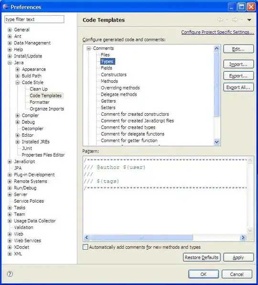Screen dimensions: 258x285
Task: Expand the JavaScript tree node
Action: [x=10, y=162]
